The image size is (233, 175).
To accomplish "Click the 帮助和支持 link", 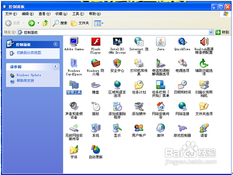I will (x=25, y=81).
